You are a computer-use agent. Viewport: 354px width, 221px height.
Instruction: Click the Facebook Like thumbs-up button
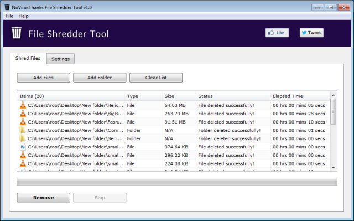click(277, 33)
